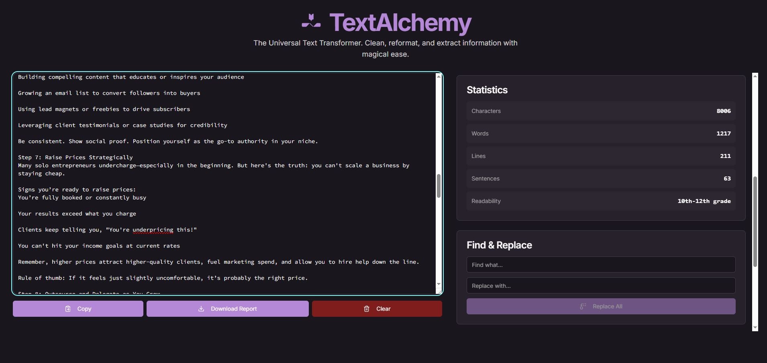Click inside the Replace with field
The image size is (767, 363).
[600, 285]
